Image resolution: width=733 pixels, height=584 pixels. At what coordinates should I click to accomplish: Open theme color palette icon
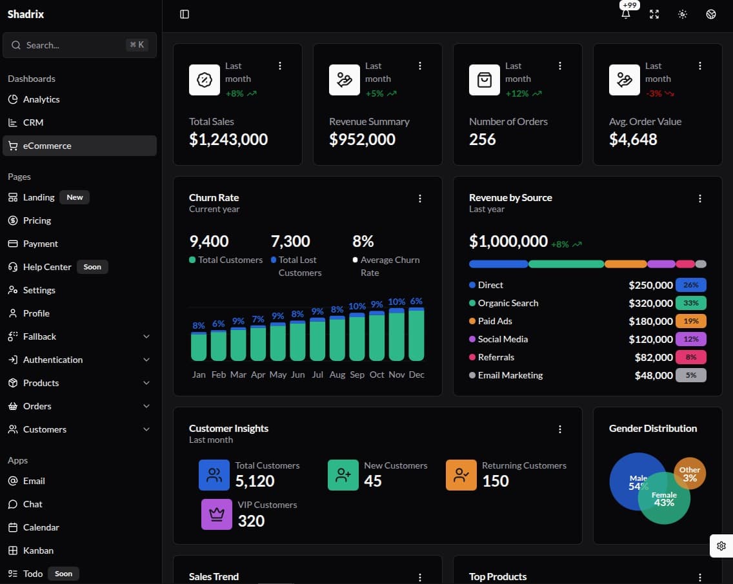pyautogui.click(x=711, y=14)
